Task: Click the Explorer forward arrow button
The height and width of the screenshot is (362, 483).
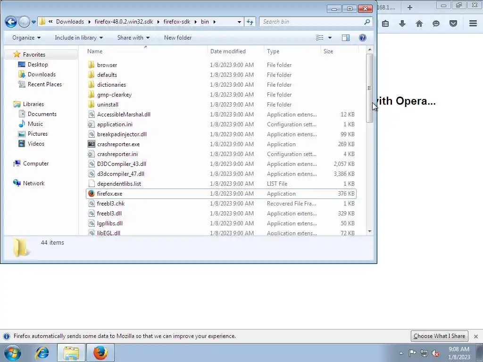Action: coord(24,22)
